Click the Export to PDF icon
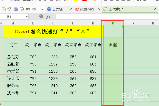 pyautogui.click(x=10, y=9)
